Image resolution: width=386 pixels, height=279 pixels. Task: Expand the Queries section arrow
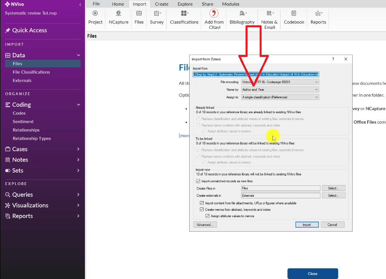pos(78,195)
